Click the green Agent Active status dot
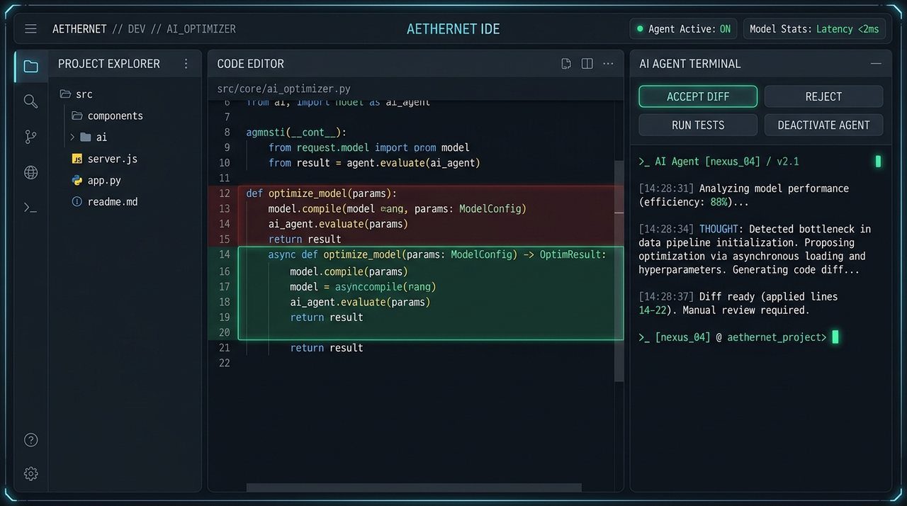Screen dimensions: 907x506 [x=641, y=29]
